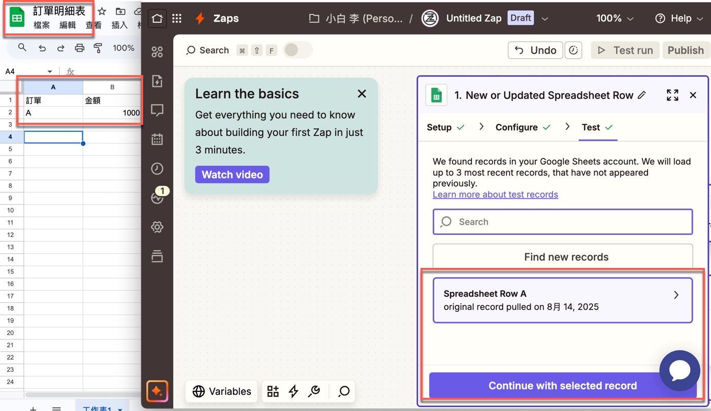Open the Variables button
711x411 pixels.
pos(222,391)
